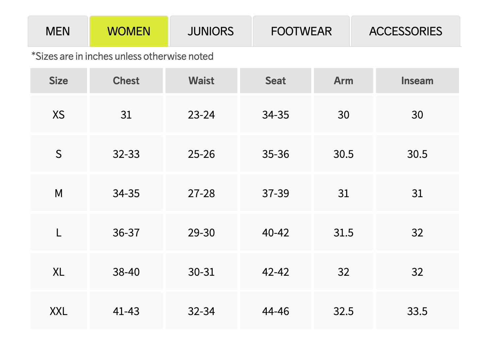Viewport: 488px width, 354px height.
Task: Select the WOMEN tab
Action: tap(129, 31)
